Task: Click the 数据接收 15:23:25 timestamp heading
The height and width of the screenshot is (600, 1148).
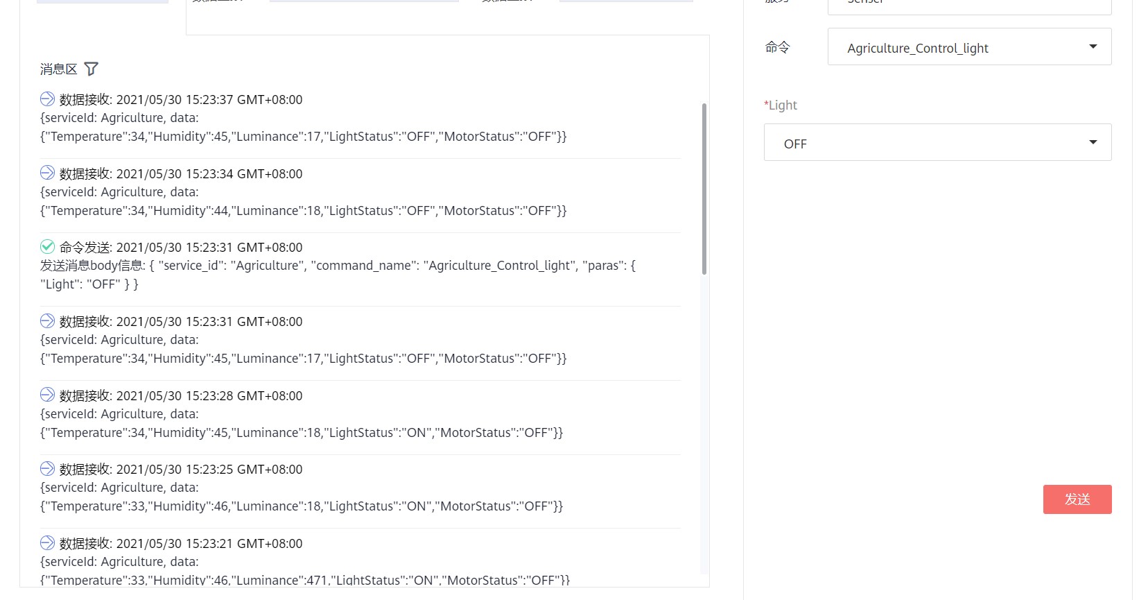Action: [x=181, y=470]
